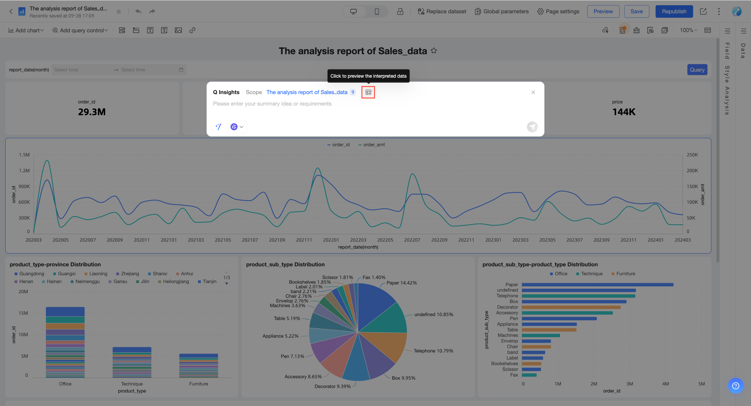Click the send arrow in Q Insights

tap(532, 127)
